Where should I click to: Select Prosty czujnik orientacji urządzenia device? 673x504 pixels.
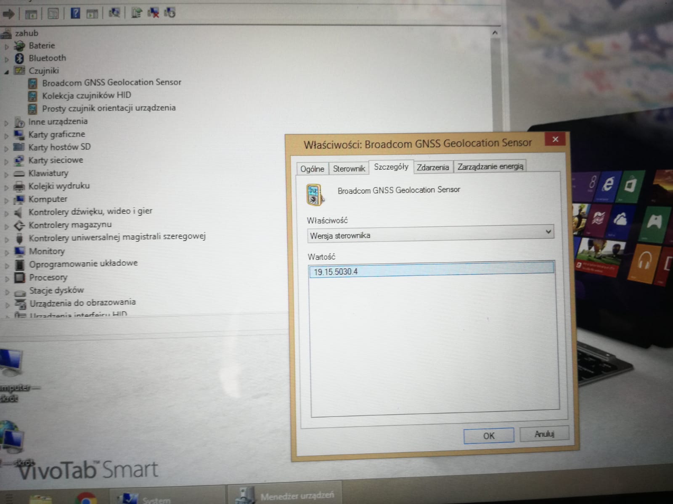[109, 108]
